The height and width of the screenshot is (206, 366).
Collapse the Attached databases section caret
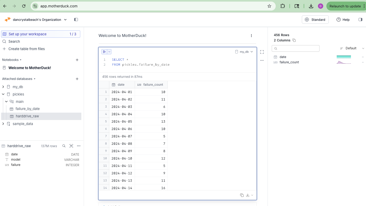35,79
